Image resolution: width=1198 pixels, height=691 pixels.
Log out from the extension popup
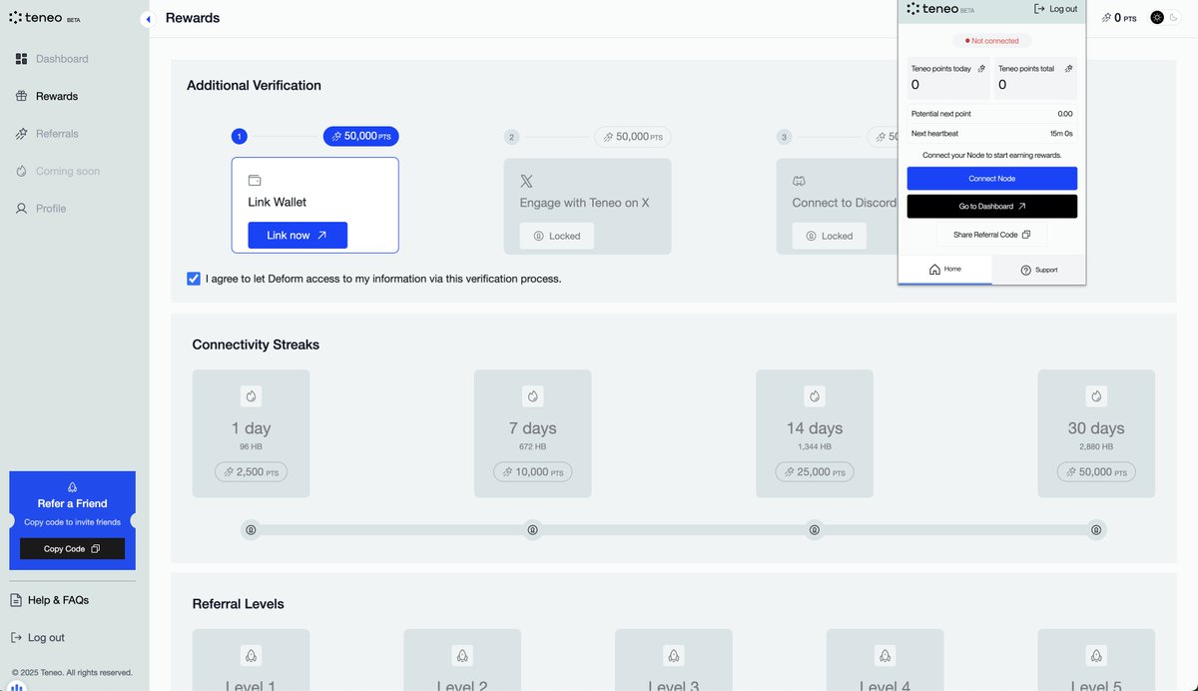pyautogui.click(x=1055, y=9)
